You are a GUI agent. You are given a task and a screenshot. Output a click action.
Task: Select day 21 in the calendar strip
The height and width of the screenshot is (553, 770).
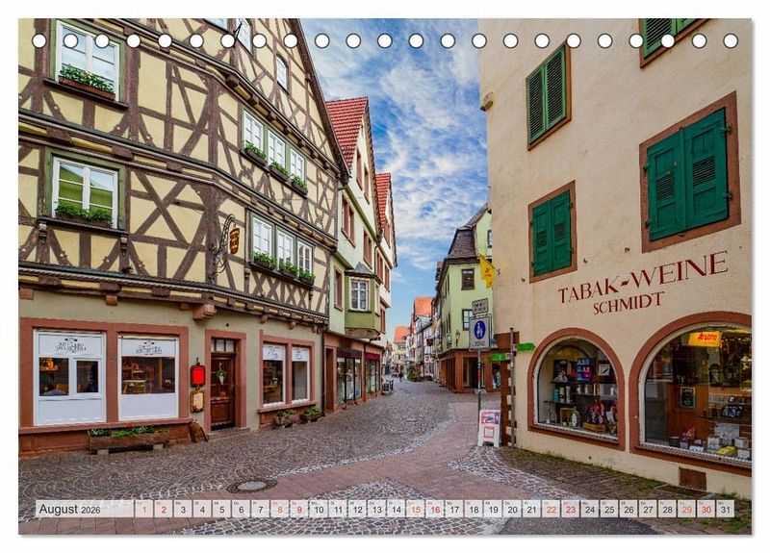coord(532,509)
